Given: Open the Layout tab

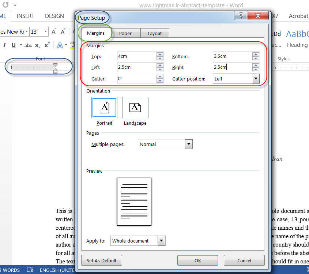Looking at the screenshot, I should pos(154,33).
